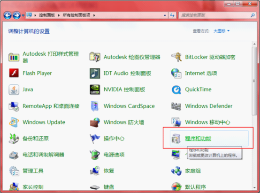Click the IDT Audio music note icon
The image size is (260, 193).
click(x=95, y=73)
